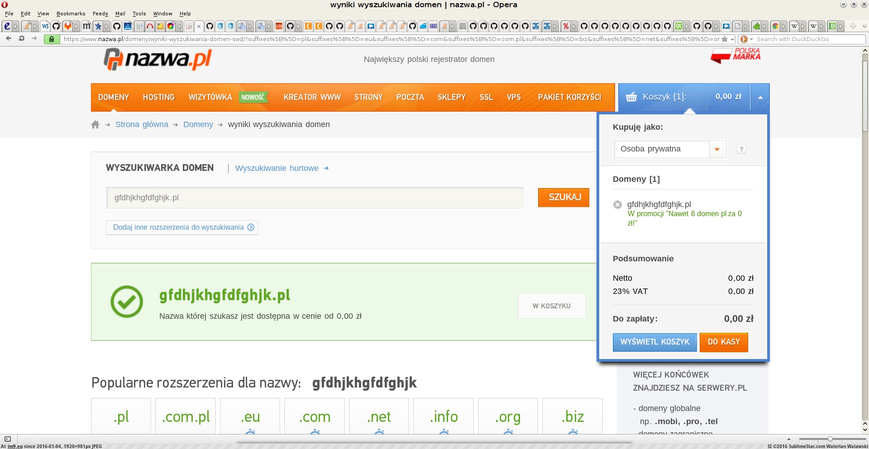Viewport: 869px width, 449px height.
Task: Open the Window menu
Action: coord(162,14)
